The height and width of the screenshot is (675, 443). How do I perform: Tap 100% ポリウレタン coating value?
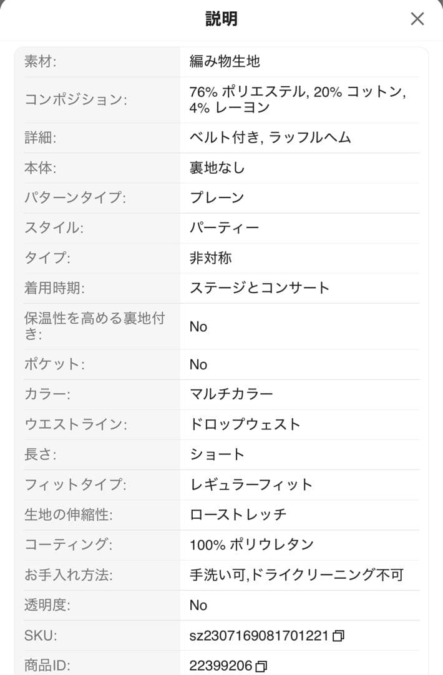[251, 544]
